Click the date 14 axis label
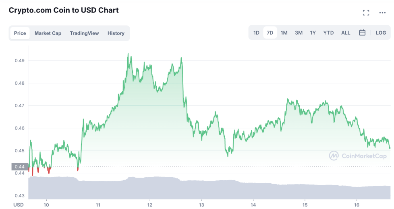 (253, 205)
